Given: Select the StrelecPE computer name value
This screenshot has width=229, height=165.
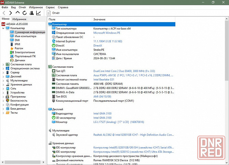Looking at the screenshot, I should tap(99, 50).
